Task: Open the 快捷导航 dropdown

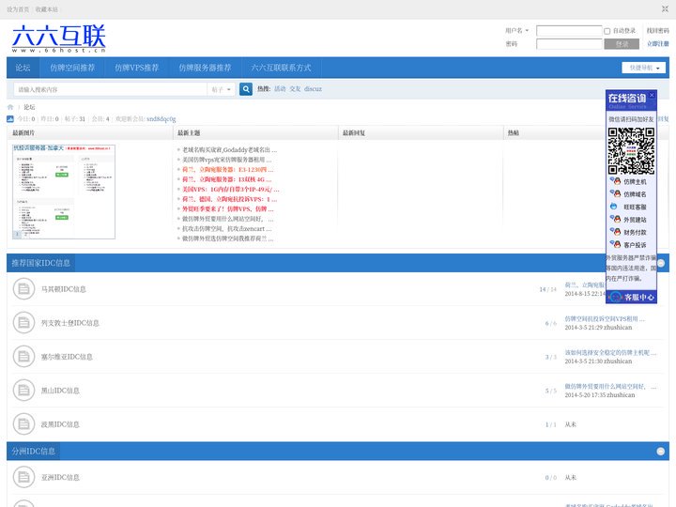Action: (x=644, y=68)
